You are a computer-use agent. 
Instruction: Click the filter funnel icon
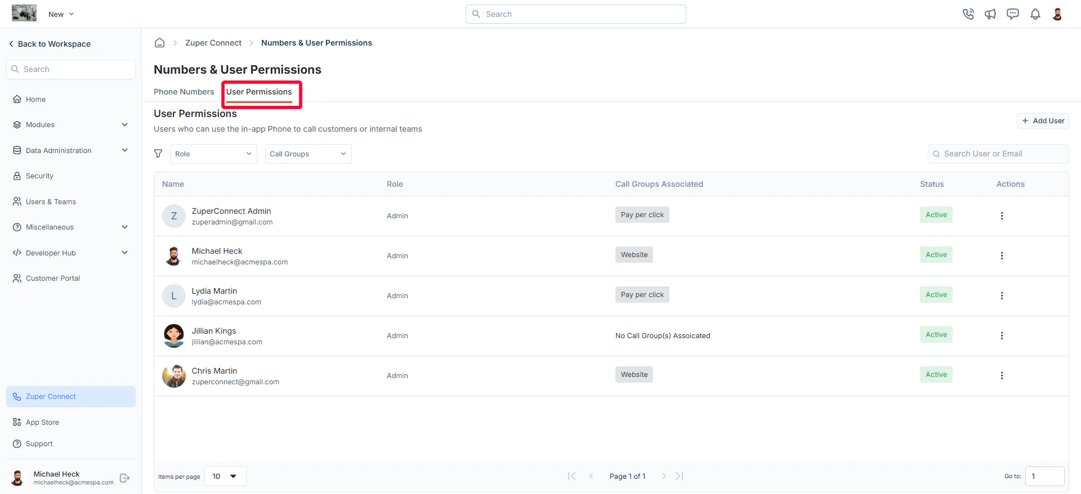pos(158,154)
